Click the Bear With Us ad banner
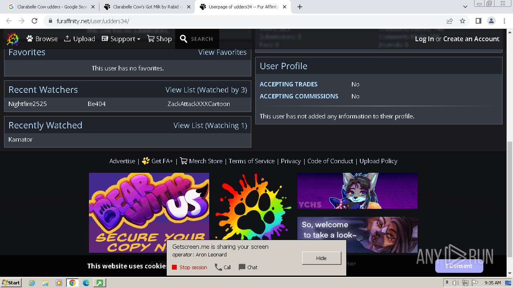This screenshot has height=288, width=513. (149, 213)
